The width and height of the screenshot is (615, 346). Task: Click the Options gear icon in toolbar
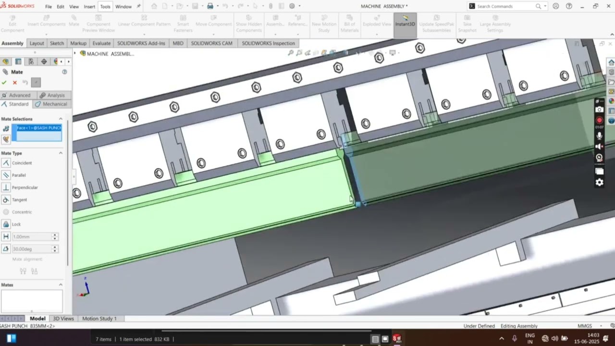coord(292,6)
